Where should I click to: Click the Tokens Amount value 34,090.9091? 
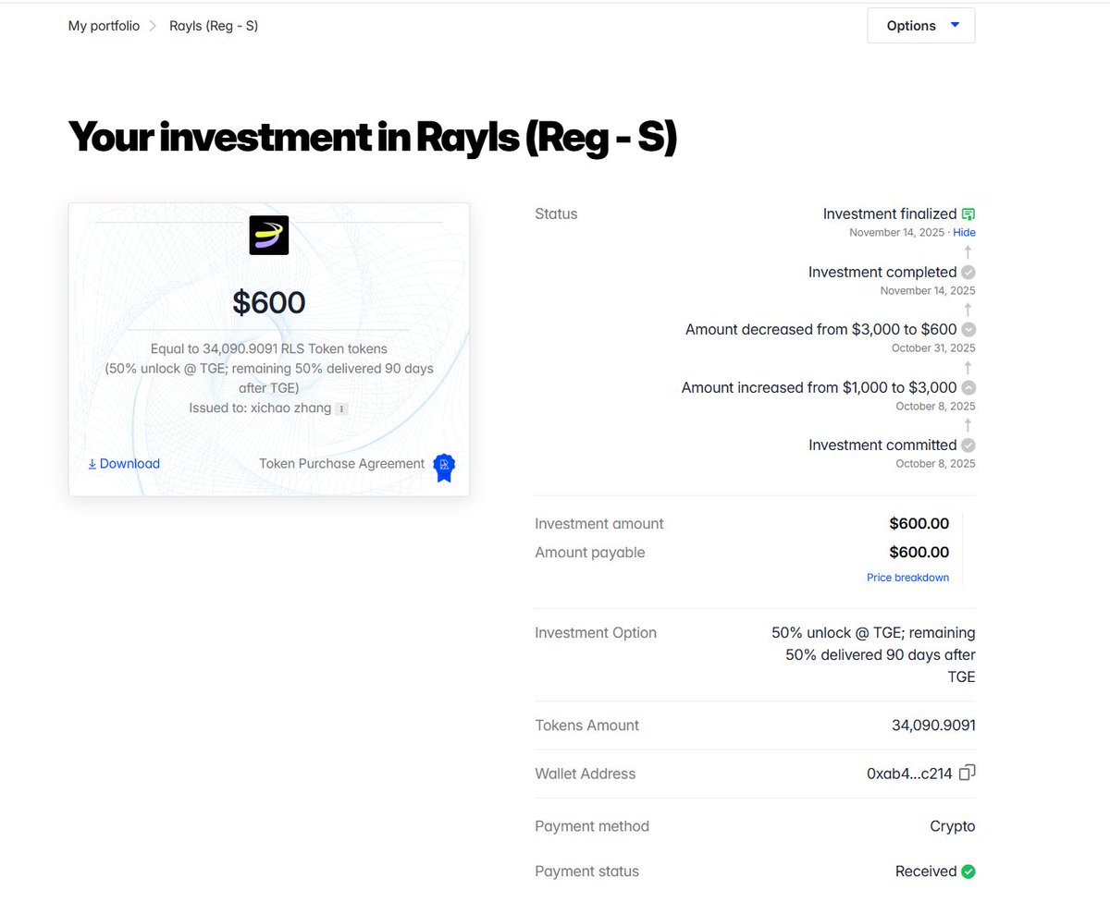pyautogui.click(x=933, y=725)
